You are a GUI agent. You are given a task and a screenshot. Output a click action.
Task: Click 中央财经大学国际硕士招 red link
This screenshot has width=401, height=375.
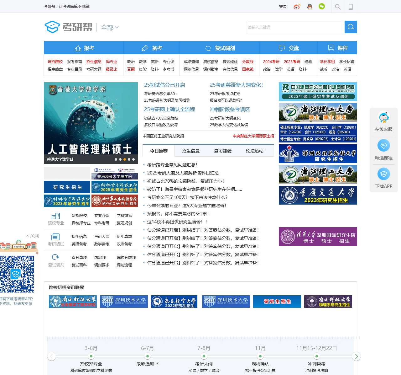click(253, 136)
